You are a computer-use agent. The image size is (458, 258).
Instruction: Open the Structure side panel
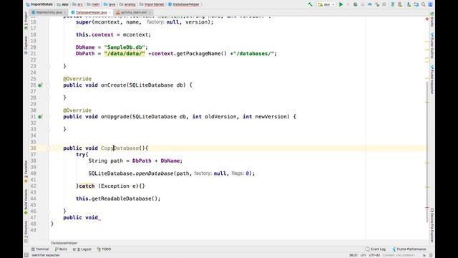[x=26, y=231]
